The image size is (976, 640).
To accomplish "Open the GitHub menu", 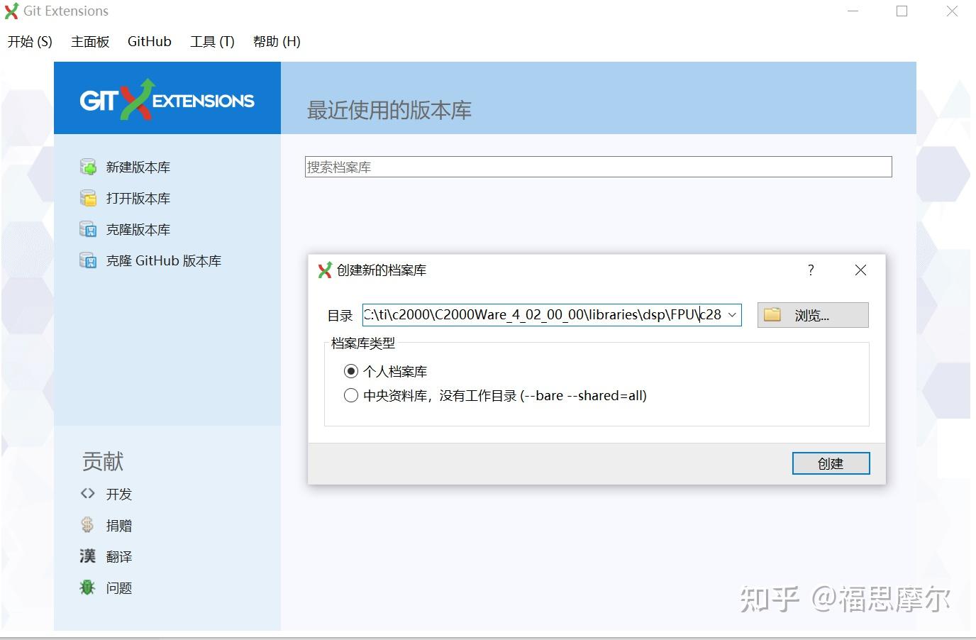I will tap(149, 41).
